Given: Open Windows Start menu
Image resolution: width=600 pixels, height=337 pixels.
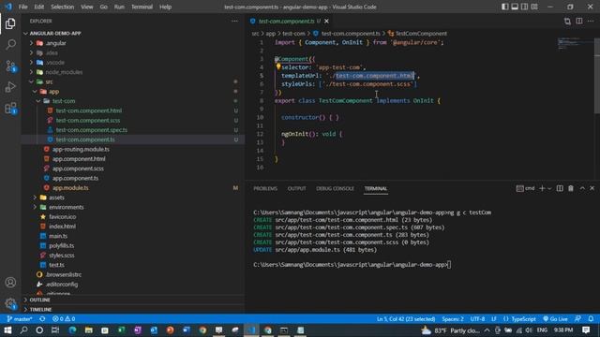Looking at the screenshot, I should coord(7,330).
